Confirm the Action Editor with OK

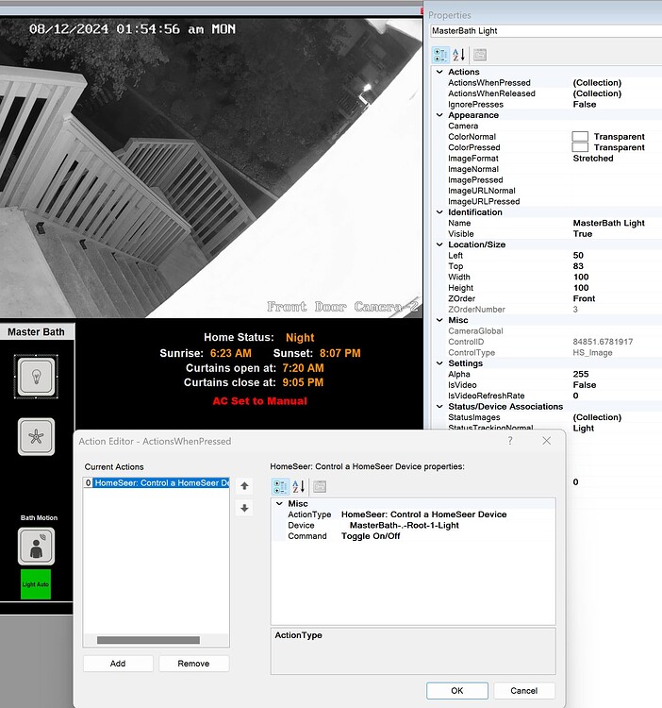[457, 690]
